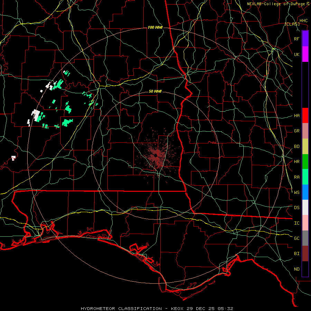Select the DS white legend swatch
This screenshot has height=311, width=311.
coord(305,207)
